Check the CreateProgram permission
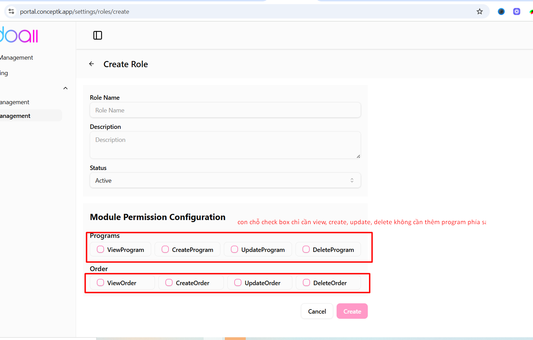 click(x=165, y=250)
